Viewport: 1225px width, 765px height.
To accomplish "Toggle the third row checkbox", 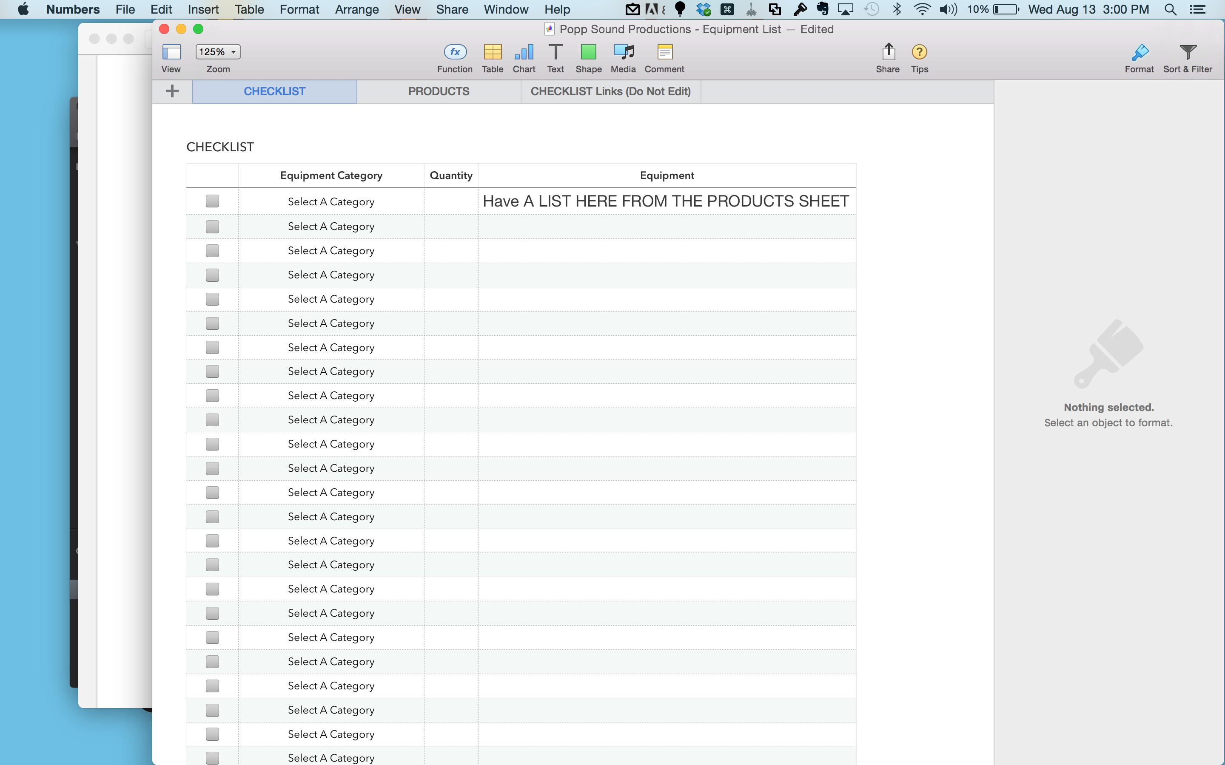I will (x=213, y=250).
